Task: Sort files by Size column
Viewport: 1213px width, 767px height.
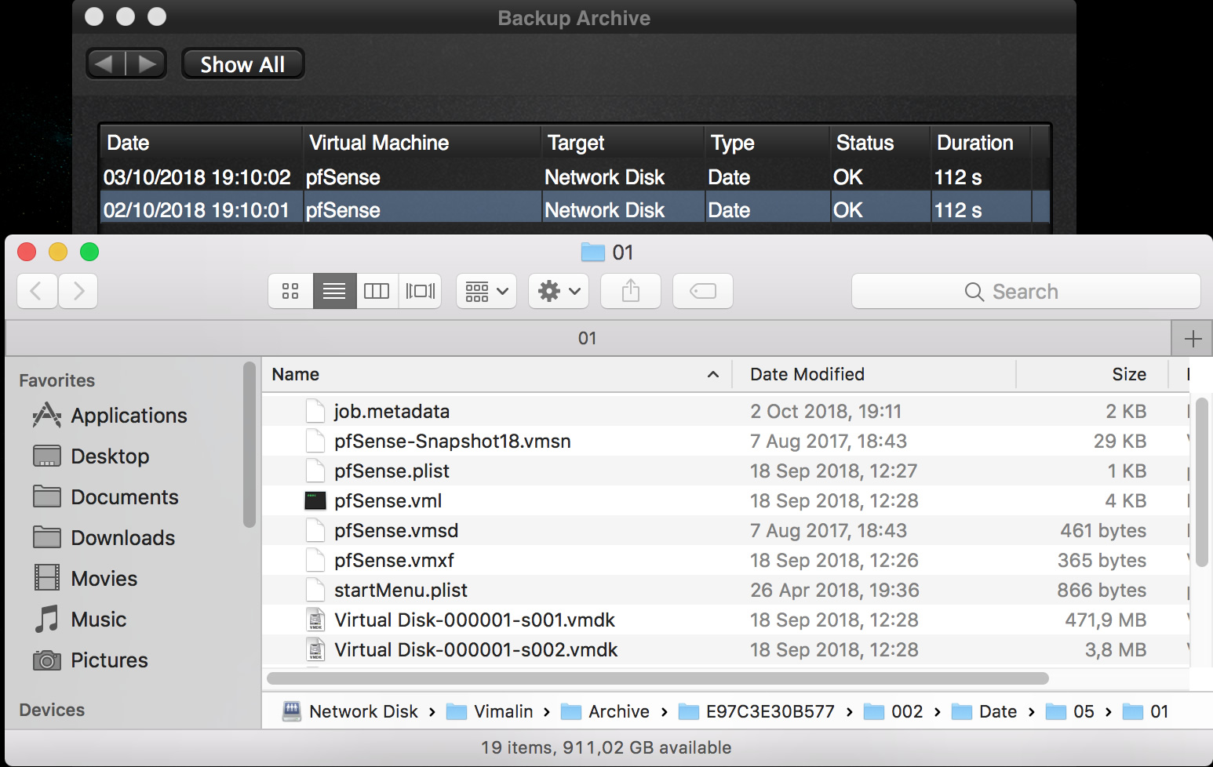Action: click(x=1092, y=374)
